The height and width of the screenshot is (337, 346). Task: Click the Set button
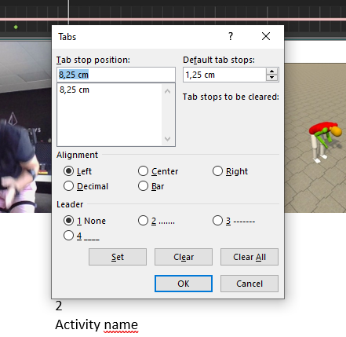(118, 257)
